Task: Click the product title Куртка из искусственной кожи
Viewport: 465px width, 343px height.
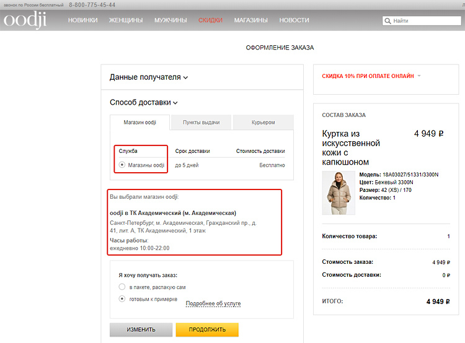Action: pyautogui.click(x=351, y=148)
